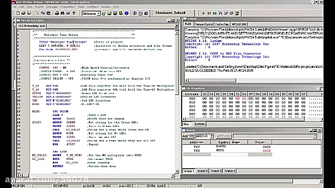Click the Make build toolbar icon
This screenshot has height=188, width=335.
click(140, 14)
